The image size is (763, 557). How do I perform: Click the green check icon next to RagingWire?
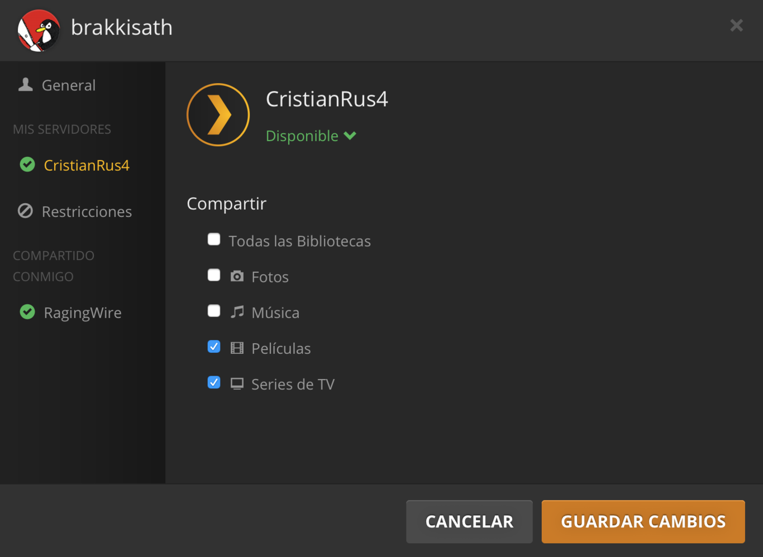(x=27, y=312)
